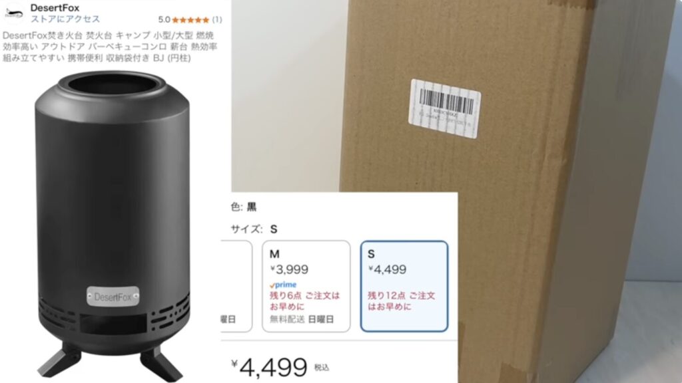Viewport: 682px width, 383px height.
Task: Click the prime badge under M size
Action: click(x=283, y=285)
